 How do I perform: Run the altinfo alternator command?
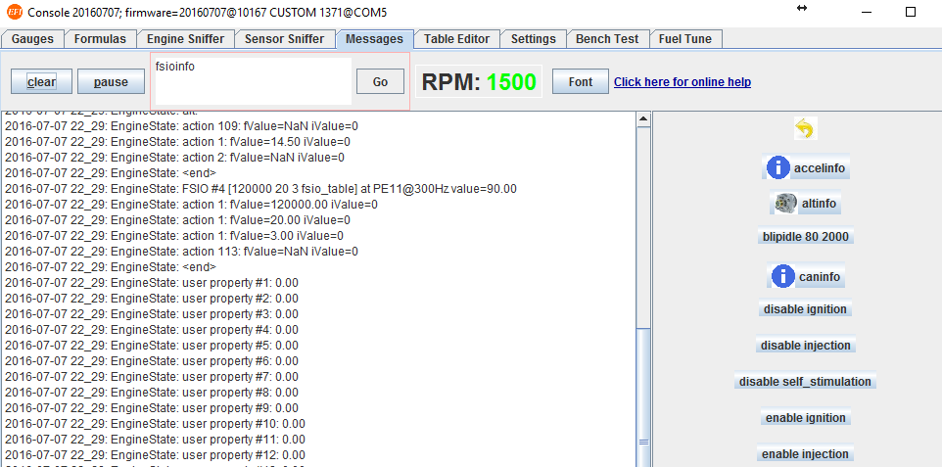click(x=805, y=204)
